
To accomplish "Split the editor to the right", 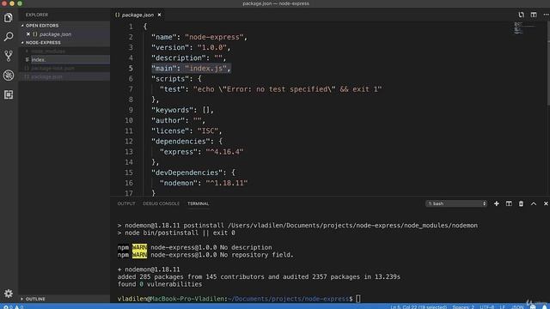I will [534, 15].
